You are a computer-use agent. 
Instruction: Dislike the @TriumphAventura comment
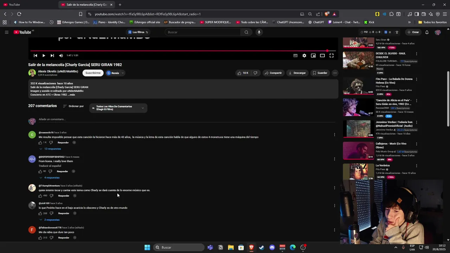(51, 196)
